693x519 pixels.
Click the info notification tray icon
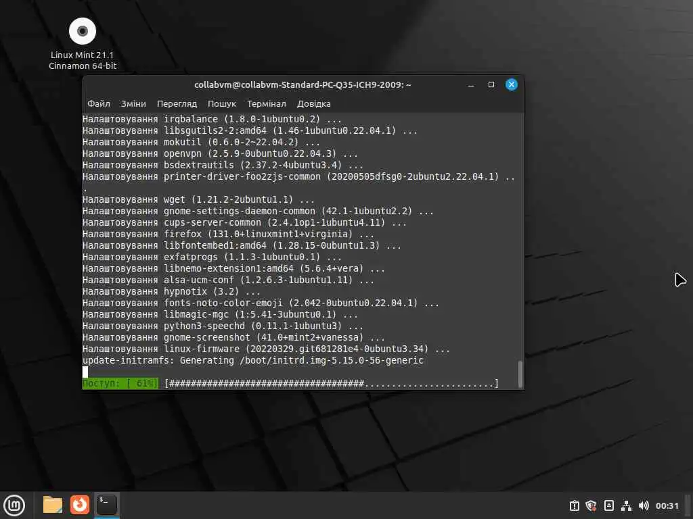point(574,505)
